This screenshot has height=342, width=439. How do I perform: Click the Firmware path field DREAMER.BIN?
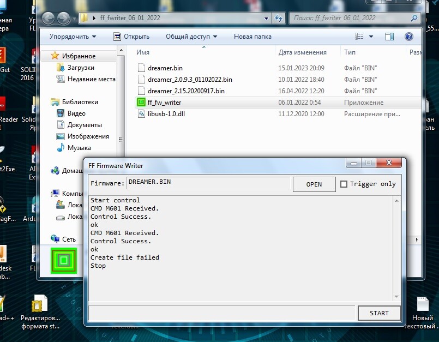pyautogui.click(x=208, y=182)
